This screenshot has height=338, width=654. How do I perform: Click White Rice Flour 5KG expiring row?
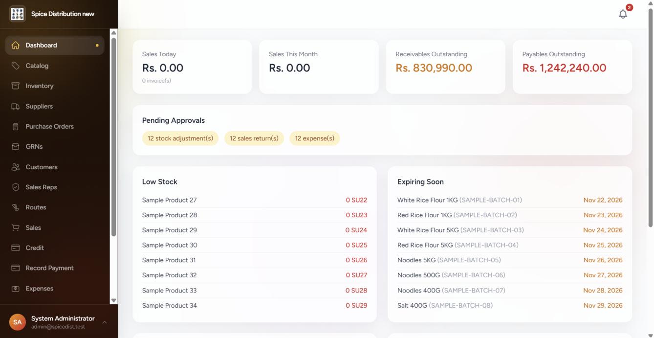tap(510, 230)
